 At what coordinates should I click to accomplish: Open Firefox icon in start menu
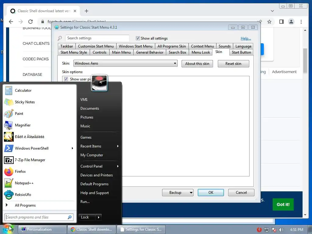click(9, 172)
